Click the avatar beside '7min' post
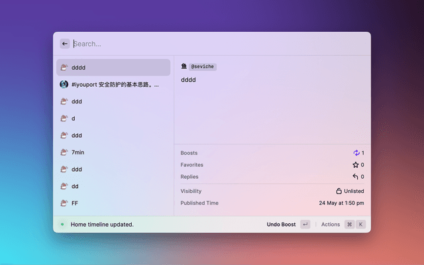This screenshot has height=265, width=424. 64,152
